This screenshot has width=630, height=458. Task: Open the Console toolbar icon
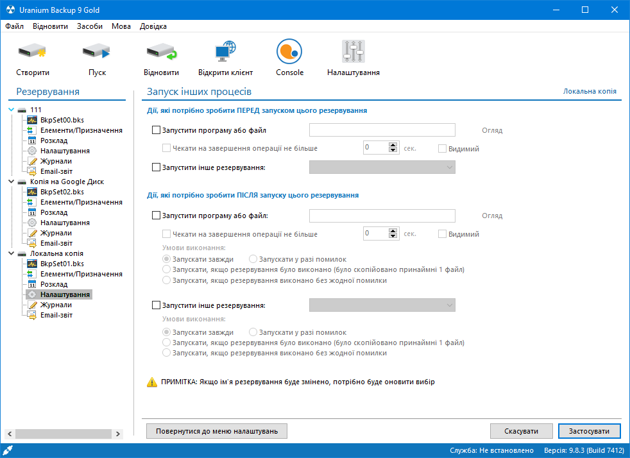click(x=289, y=51)
